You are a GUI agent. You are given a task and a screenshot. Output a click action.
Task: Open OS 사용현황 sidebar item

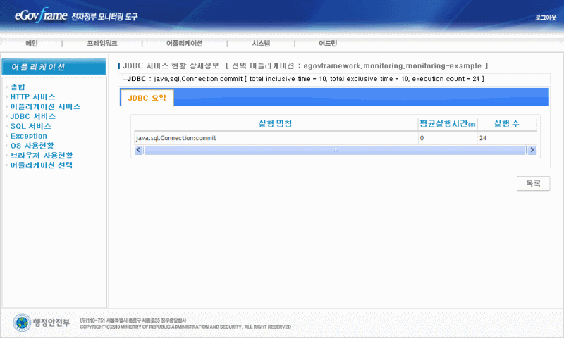35,146
